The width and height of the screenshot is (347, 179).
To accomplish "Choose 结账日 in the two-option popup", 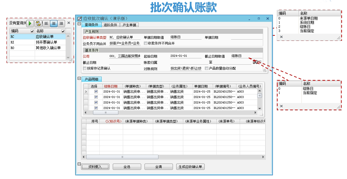I will [x=308, y=89].
